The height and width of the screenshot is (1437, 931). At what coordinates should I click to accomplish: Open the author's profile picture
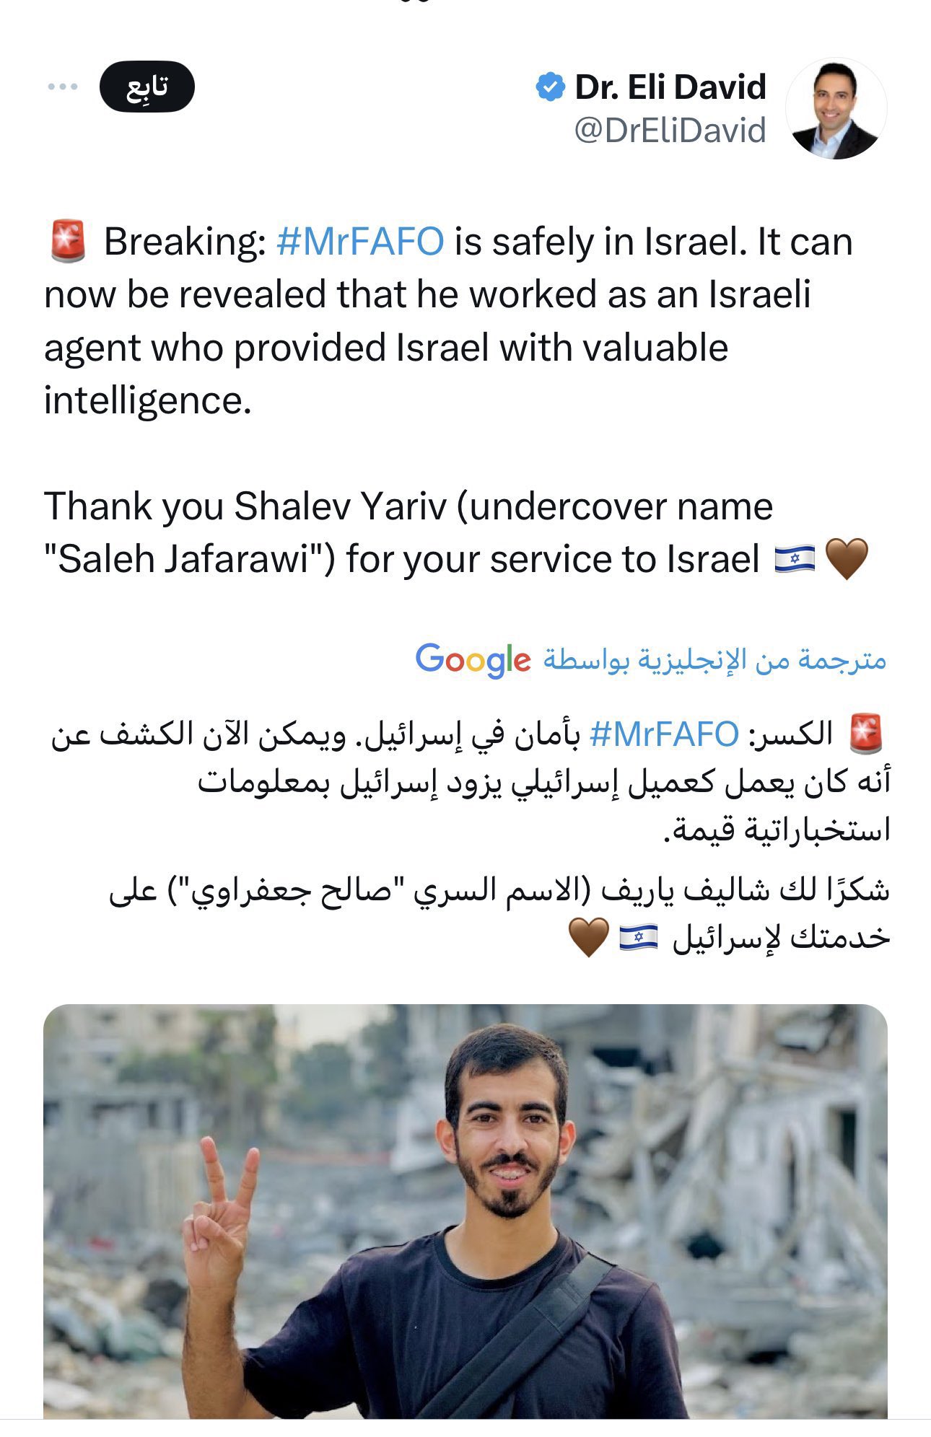[x=836, y=108]
